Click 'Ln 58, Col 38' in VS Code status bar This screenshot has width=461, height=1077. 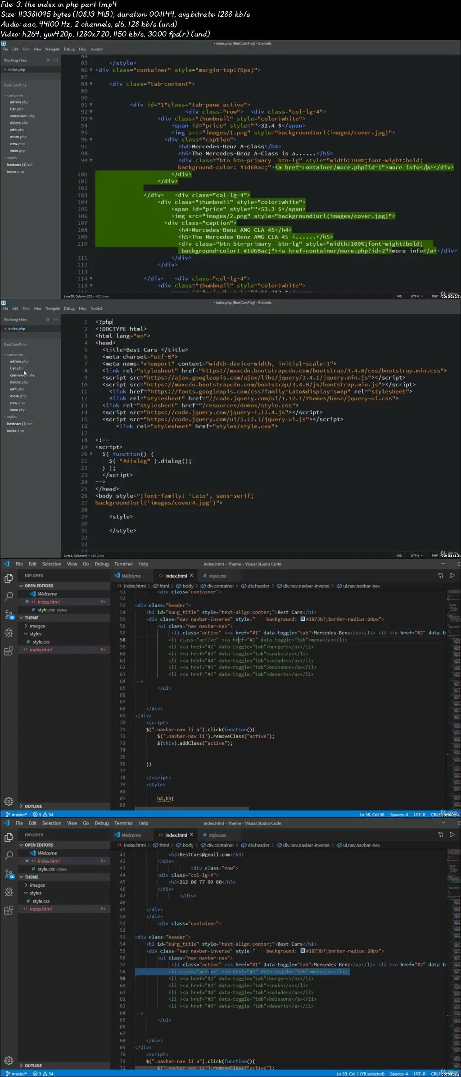click(x=372, y=814)
